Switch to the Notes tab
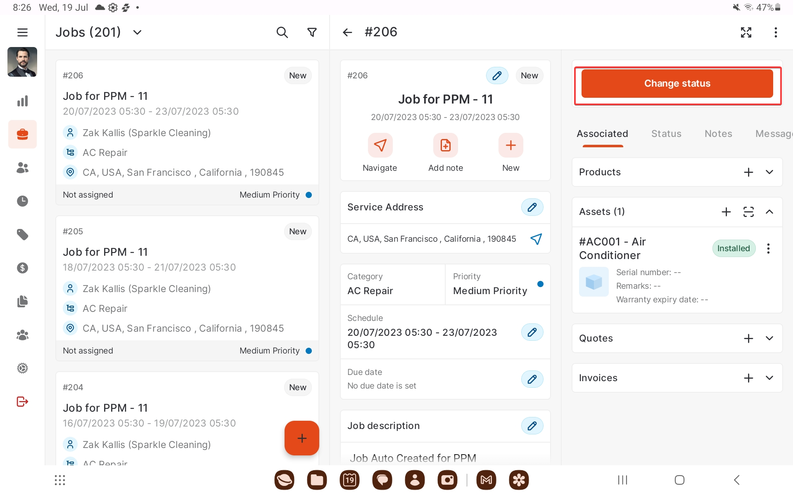 coord(718,134)
